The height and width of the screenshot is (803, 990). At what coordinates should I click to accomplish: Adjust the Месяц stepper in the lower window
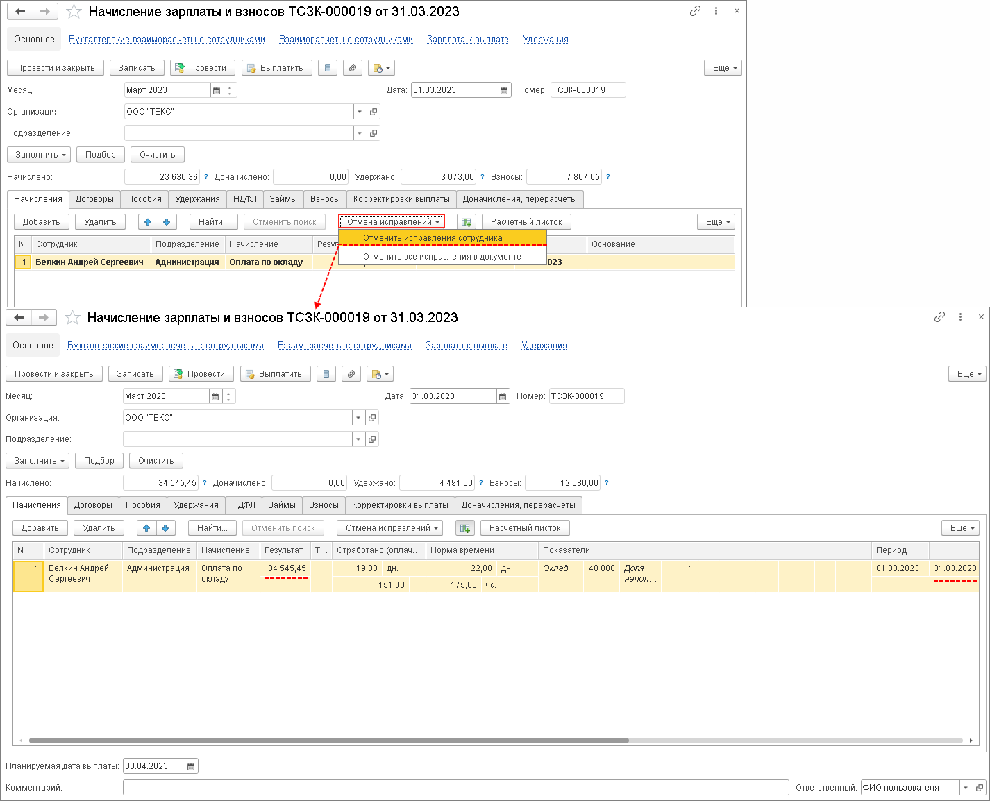click(x=229, y=396)
